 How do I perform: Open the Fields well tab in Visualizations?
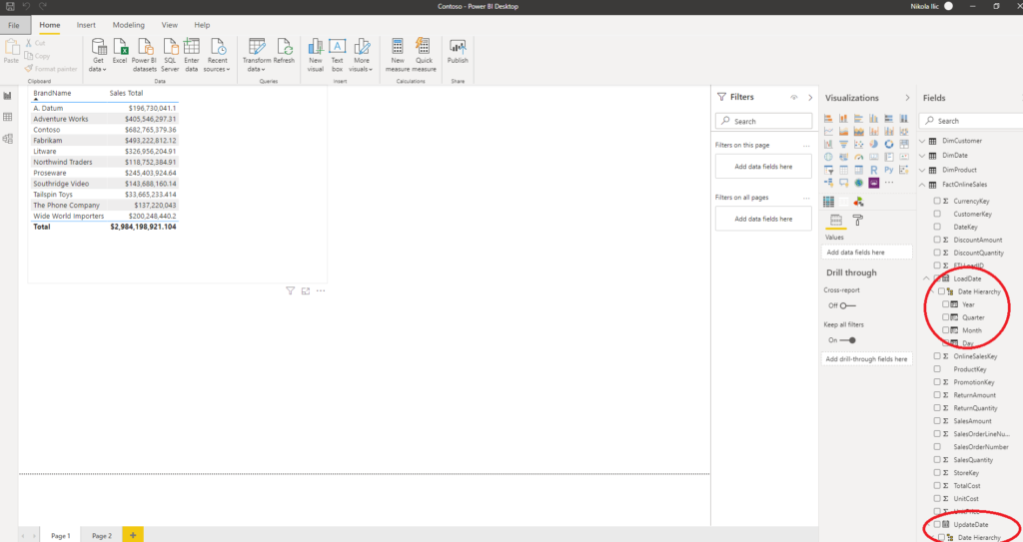coord(836,221)
